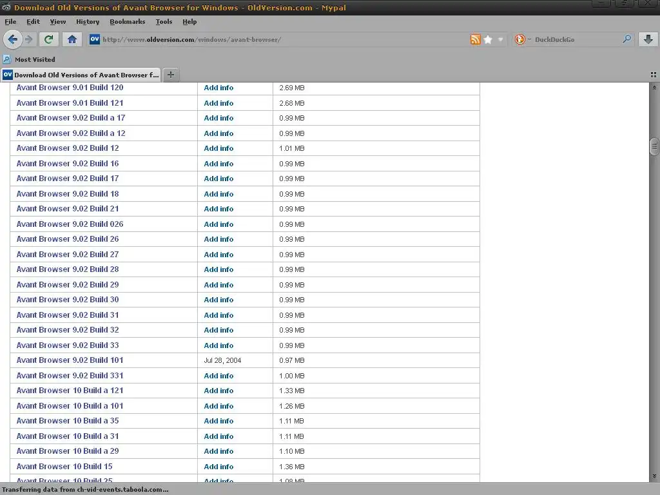Click Add info for 9.02 Build 30
660x495 pixels.
tap(218, 300)
